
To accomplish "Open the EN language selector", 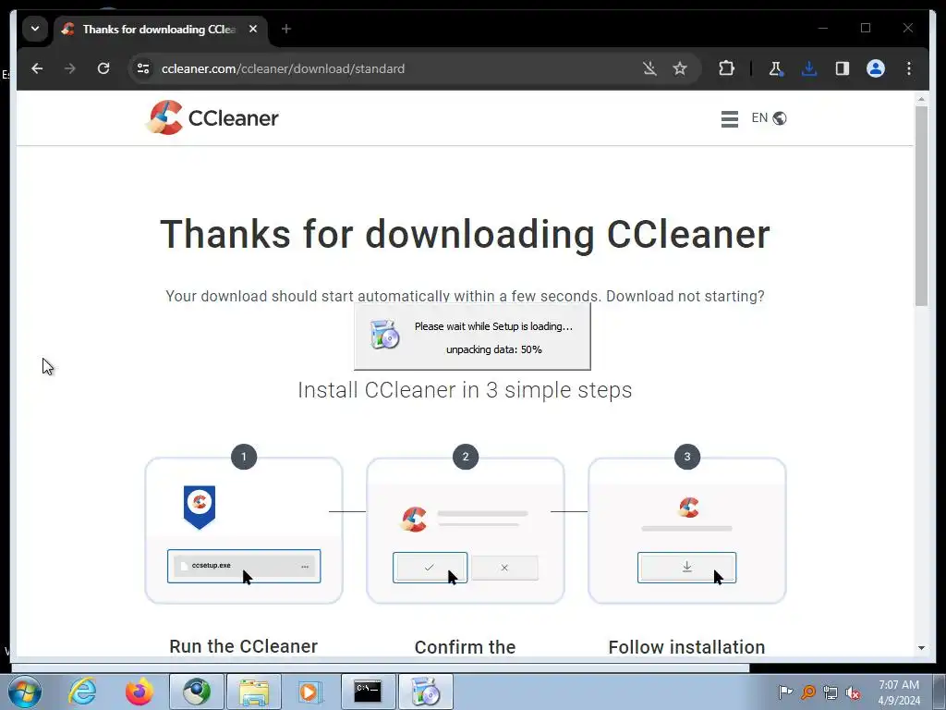I will point(769,118).
